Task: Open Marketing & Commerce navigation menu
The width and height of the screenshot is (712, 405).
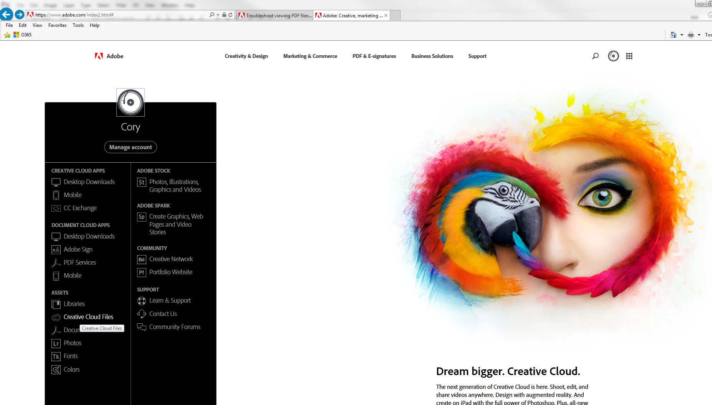Action: click(x=310, y=56)
